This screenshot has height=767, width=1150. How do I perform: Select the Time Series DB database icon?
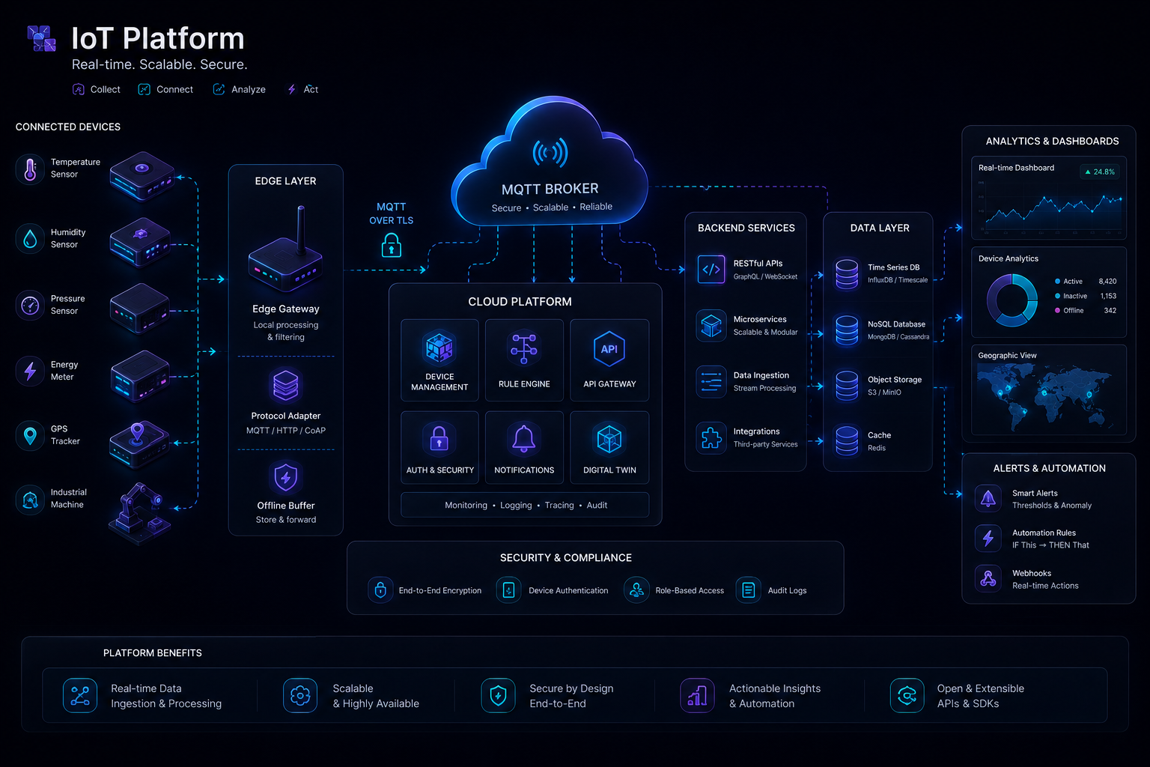tap(847, 274)
